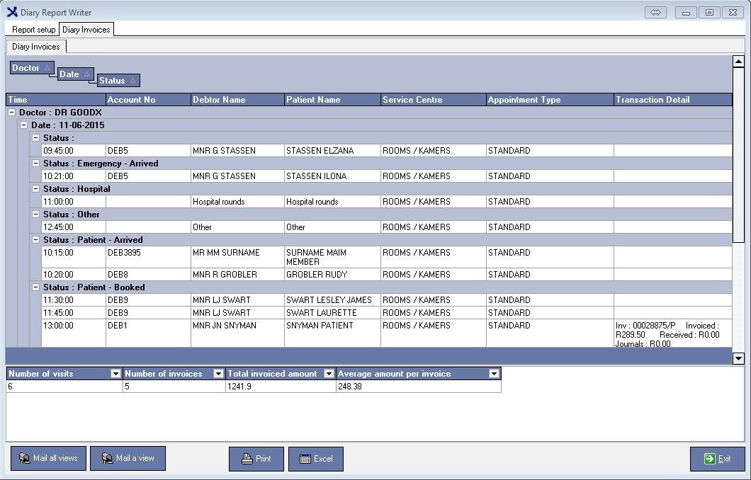Image resolution: width=751 pixels, height=480 pixels.
Task: Toggle sort on Doctor grouping chip
Action: coord(32,68)
